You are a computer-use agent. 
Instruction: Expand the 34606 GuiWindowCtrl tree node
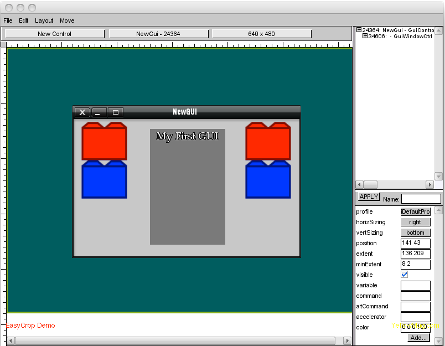pos(365,37)
